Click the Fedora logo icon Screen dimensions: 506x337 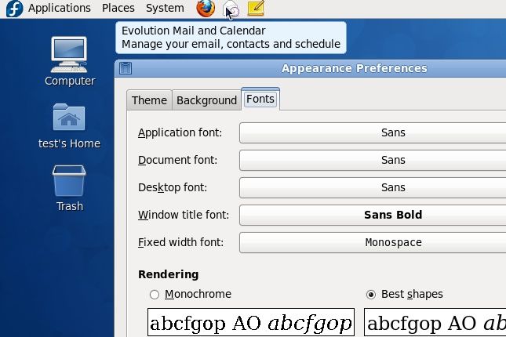click(13, 9)
